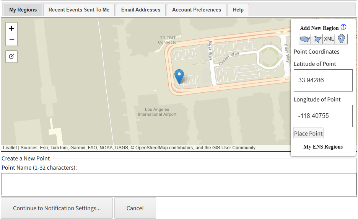Screen dimensions: 358x219
Task: Focus the Latitude of Point field
Action: point(323,80)
